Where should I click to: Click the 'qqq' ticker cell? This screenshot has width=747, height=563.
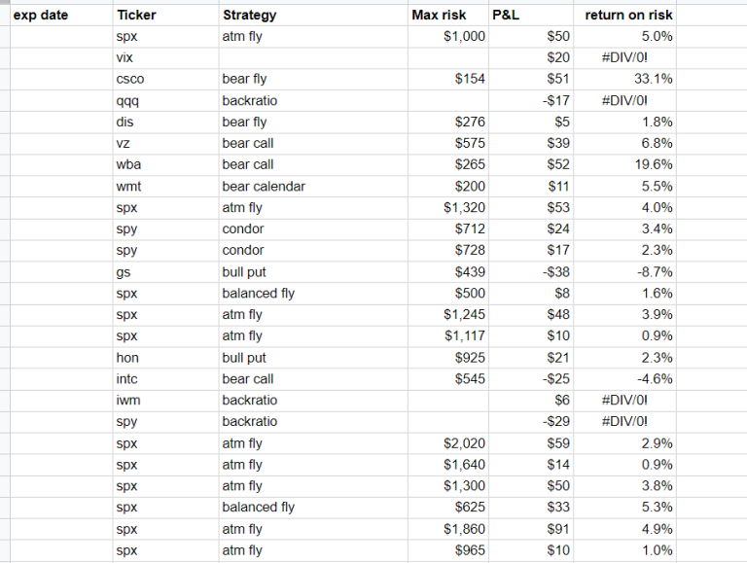(x=127, y=101)
